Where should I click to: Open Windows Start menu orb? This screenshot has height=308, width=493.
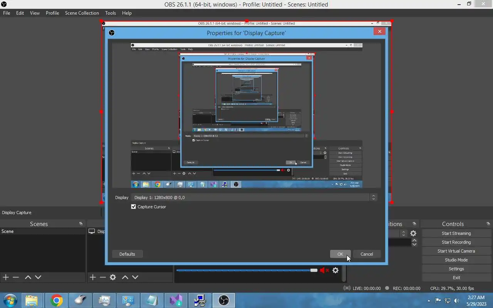coord(10,300)
